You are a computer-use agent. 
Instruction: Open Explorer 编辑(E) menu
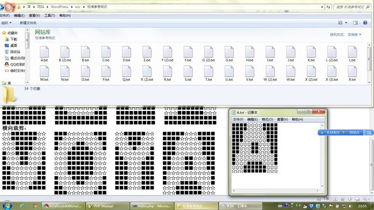(19, 16)
